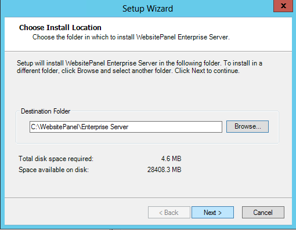296x230 pixels.
Task: Focus the Destination Folder path field
Action: tap(126, 127)
